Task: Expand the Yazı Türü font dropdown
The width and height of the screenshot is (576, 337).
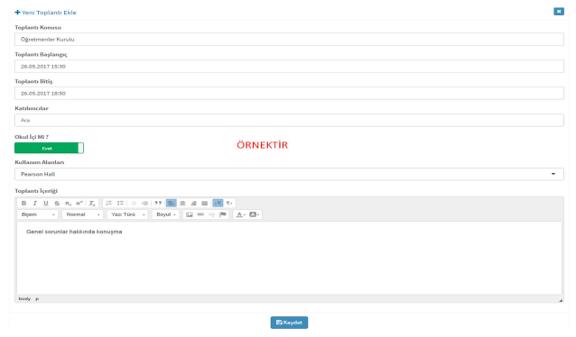Action: 127,214
